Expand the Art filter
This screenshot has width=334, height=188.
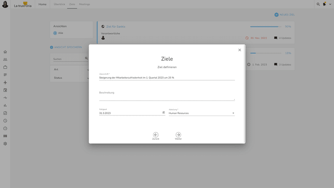pos(71,70)
